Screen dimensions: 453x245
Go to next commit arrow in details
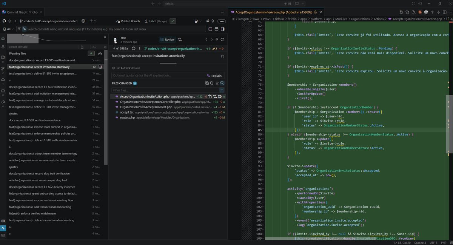tap(211, 39)
